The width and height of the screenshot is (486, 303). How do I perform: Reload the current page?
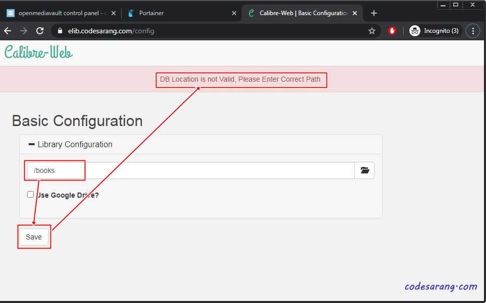pos(40,31)
